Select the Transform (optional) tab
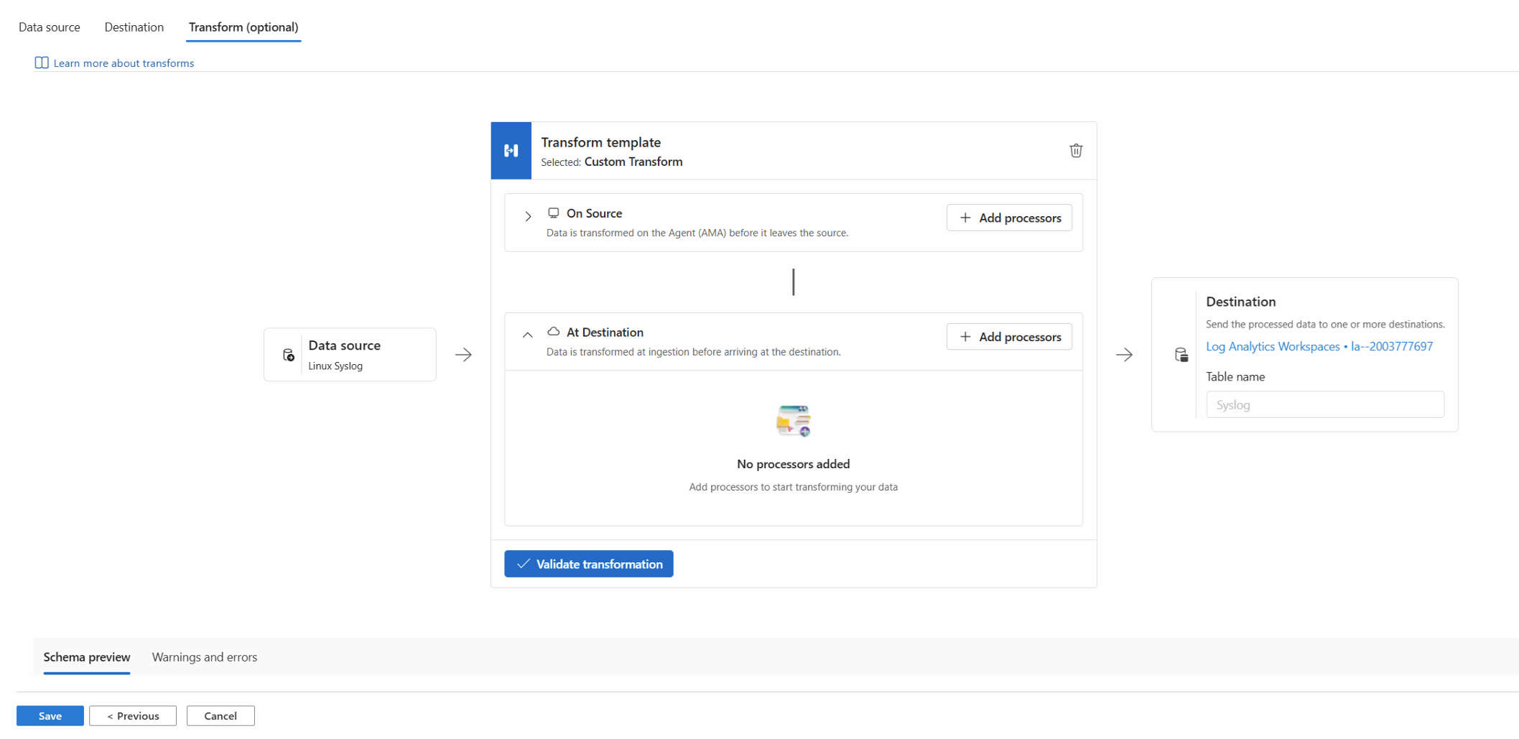Screen dimensions: 1519x739 click(243, 27)
